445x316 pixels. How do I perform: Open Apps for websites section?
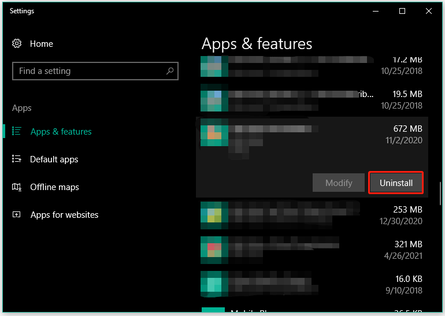click(64, 215)
